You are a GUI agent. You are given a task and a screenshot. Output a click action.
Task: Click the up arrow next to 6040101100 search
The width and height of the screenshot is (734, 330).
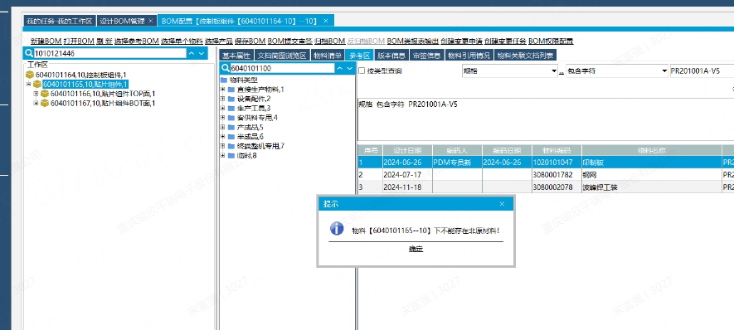pyautogui.click(x=340, y=68)
